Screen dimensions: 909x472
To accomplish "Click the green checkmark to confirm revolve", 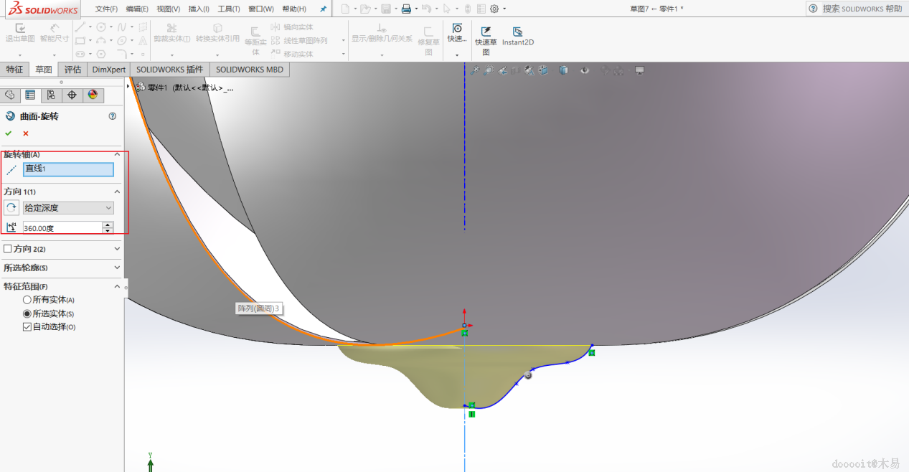I will click(x=9, y=133).
